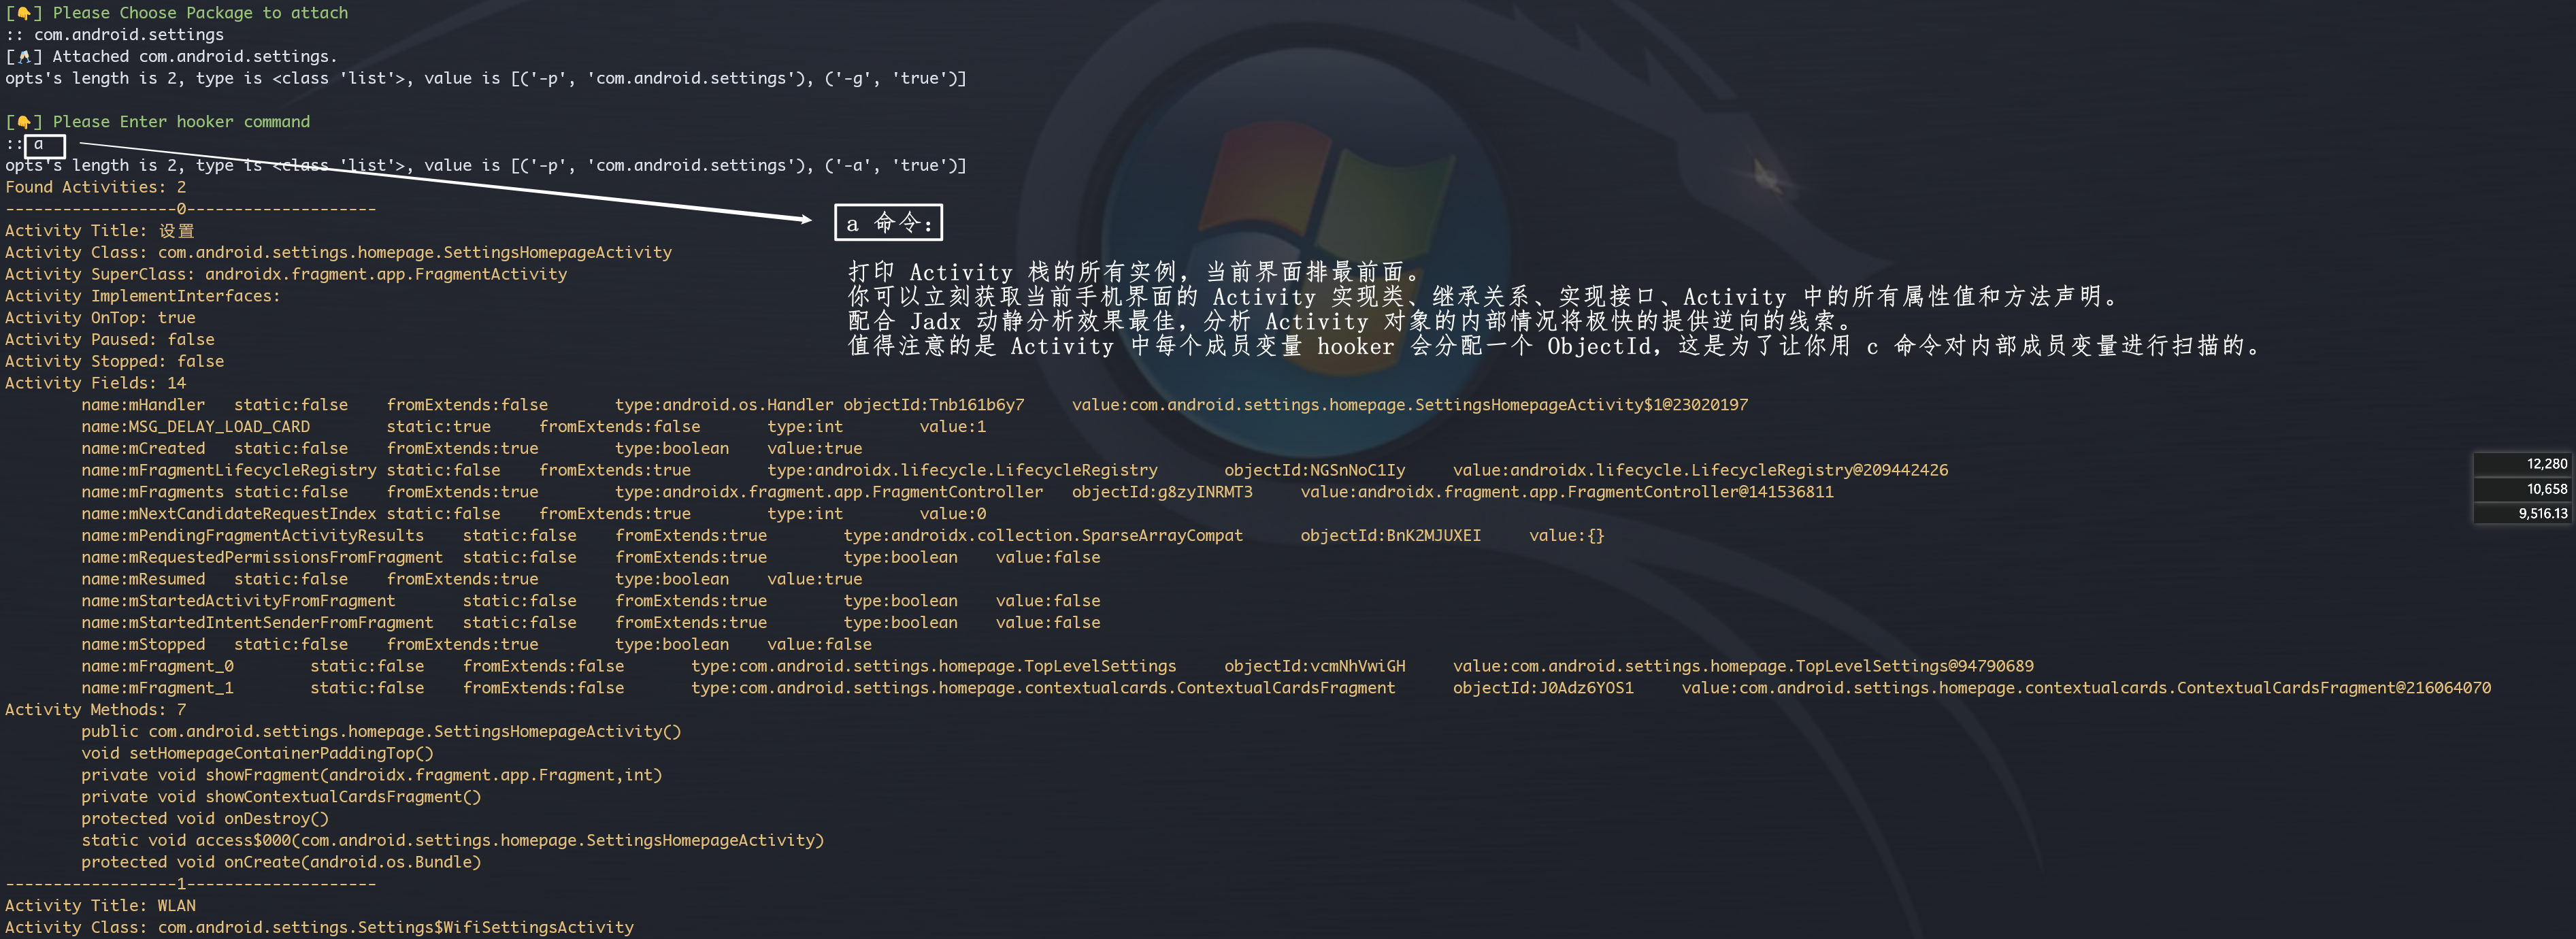Click the field name 'name:mFragments'
Viewport: 2576px width, 939px height.
(x=153, y=492)
